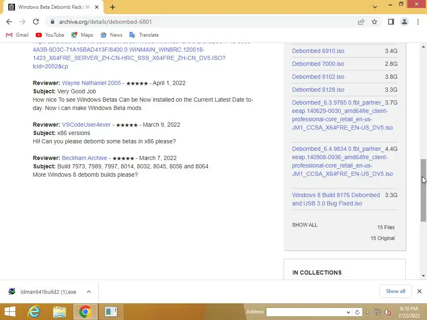
Task: Open the taskbar clock and date
Action: (409, 312)
